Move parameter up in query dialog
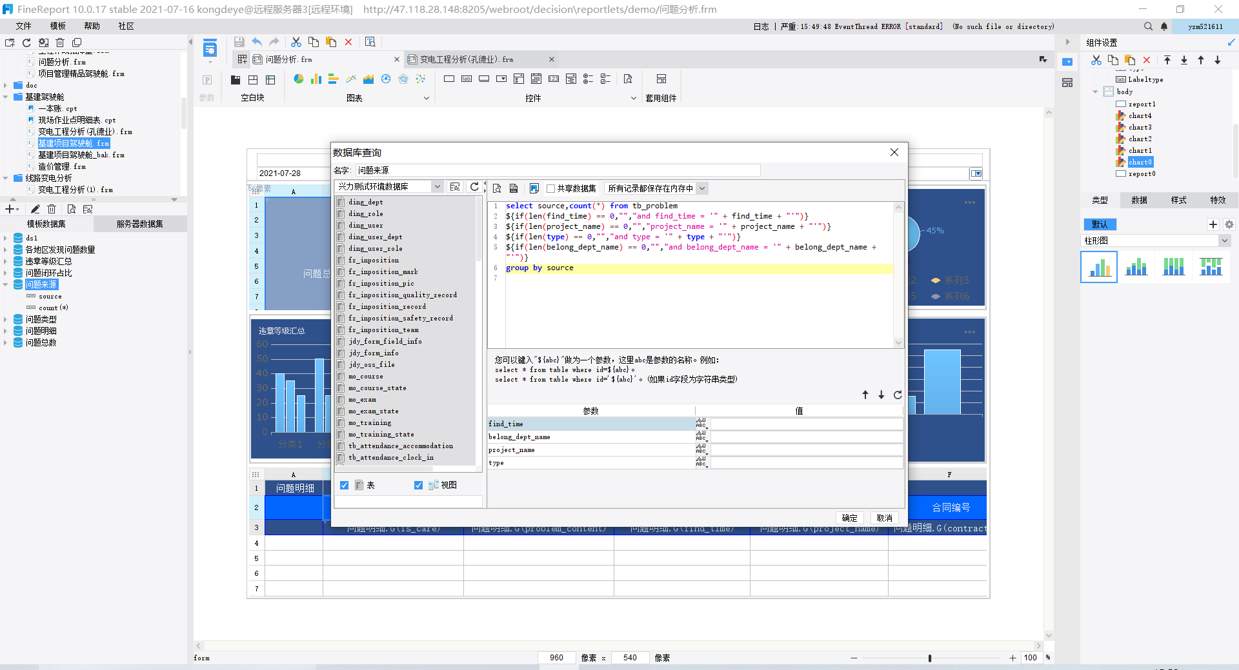Screen dimensions: 1239x670 coord(865,395)
